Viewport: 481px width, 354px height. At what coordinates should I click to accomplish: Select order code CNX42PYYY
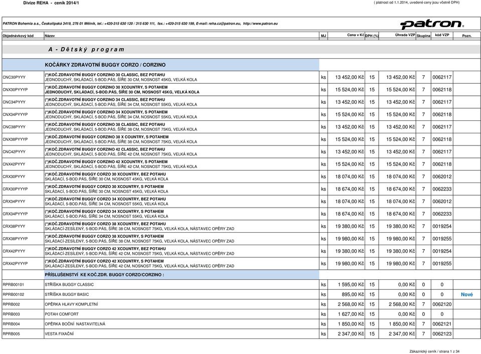14,164
